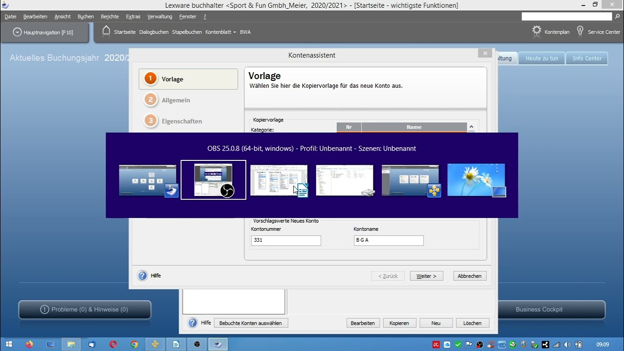Select the LibreOffice Writer thumbnail in the switcher
This screenshot has width=624, height=351.
[x=279, y=180]
